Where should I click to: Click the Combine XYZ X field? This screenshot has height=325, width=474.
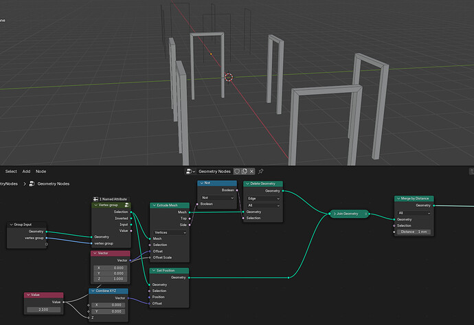(109, 305)
